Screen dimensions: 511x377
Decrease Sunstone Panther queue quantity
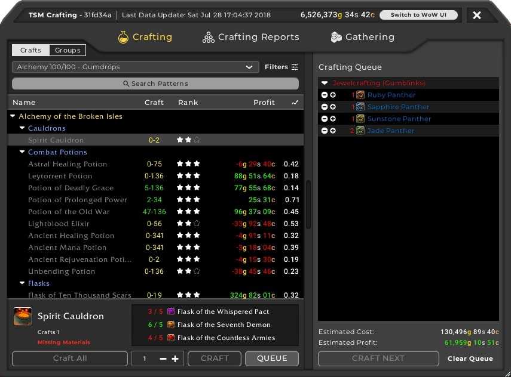click(325, 119)
